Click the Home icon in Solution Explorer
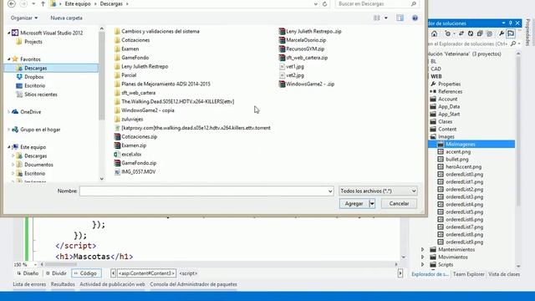Image resolution: width=535 pixels, height=301 pixels. (434, 33)
